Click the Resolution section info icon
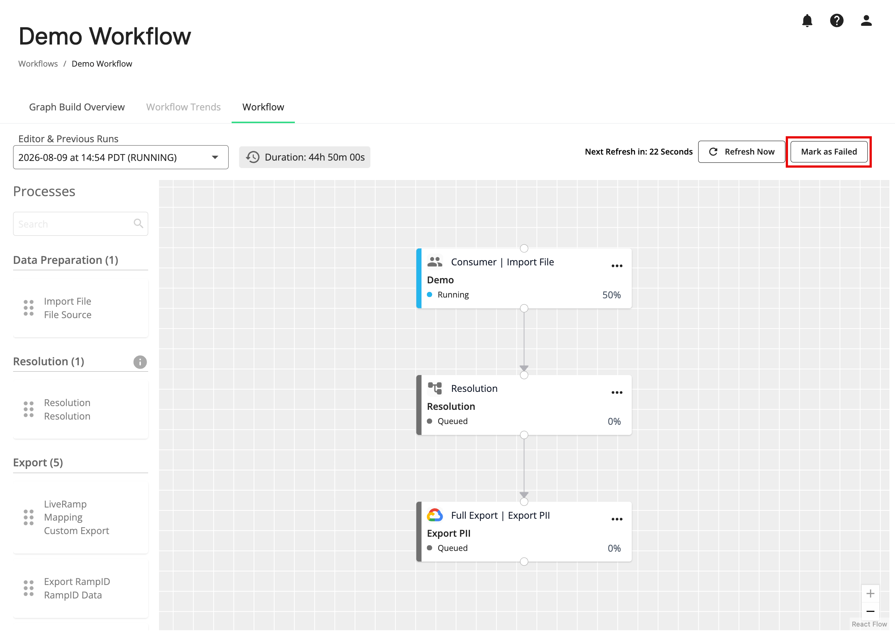The image size is (895, 634). coord(140,362)
